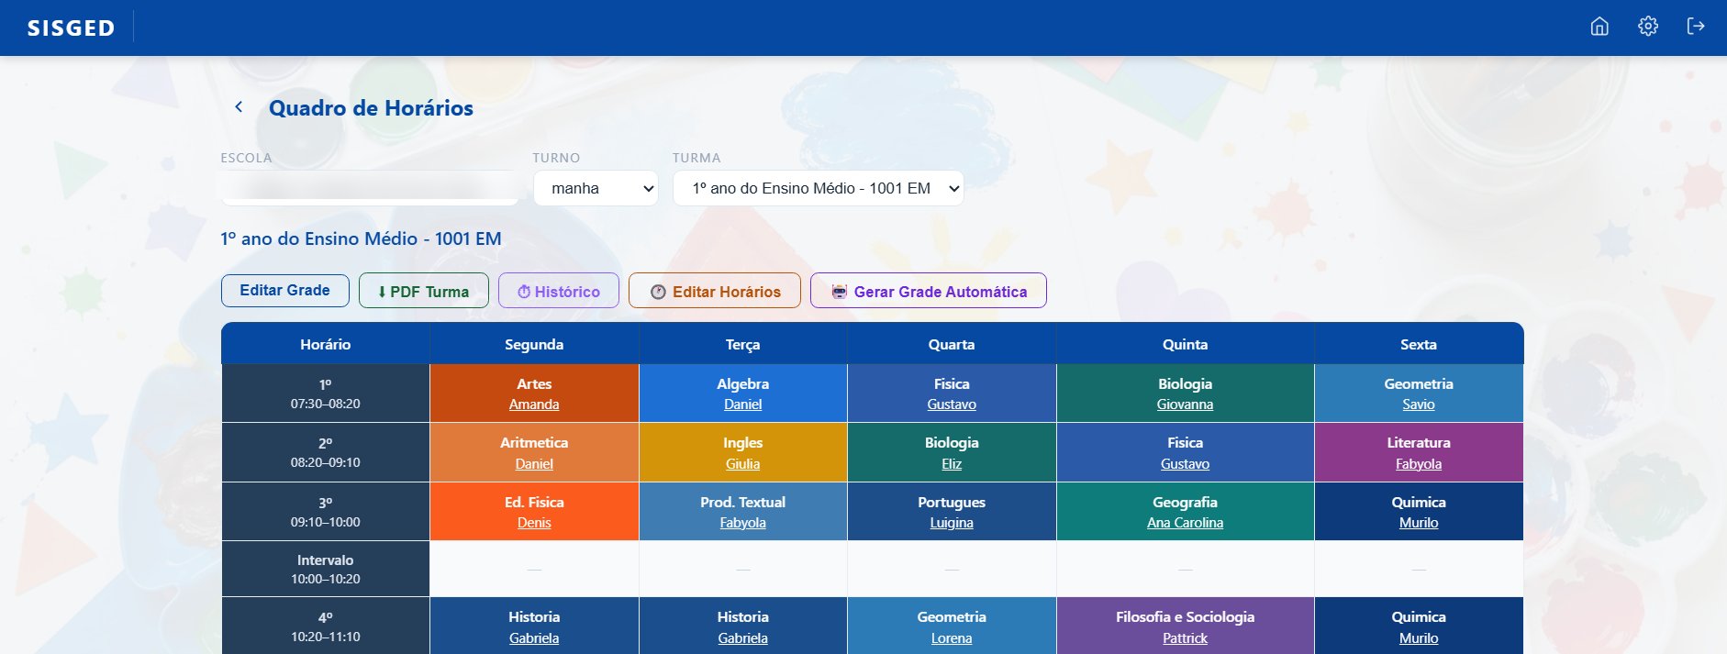The height and width of the screenshot is (654, 1727).
Task: Go to home via the house icon
Action: pos(1599,27)
